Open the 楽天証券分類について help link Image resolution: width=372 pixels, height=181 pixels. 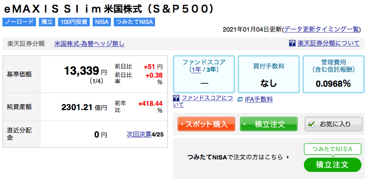pyautogui.click(x=329, y=43)
